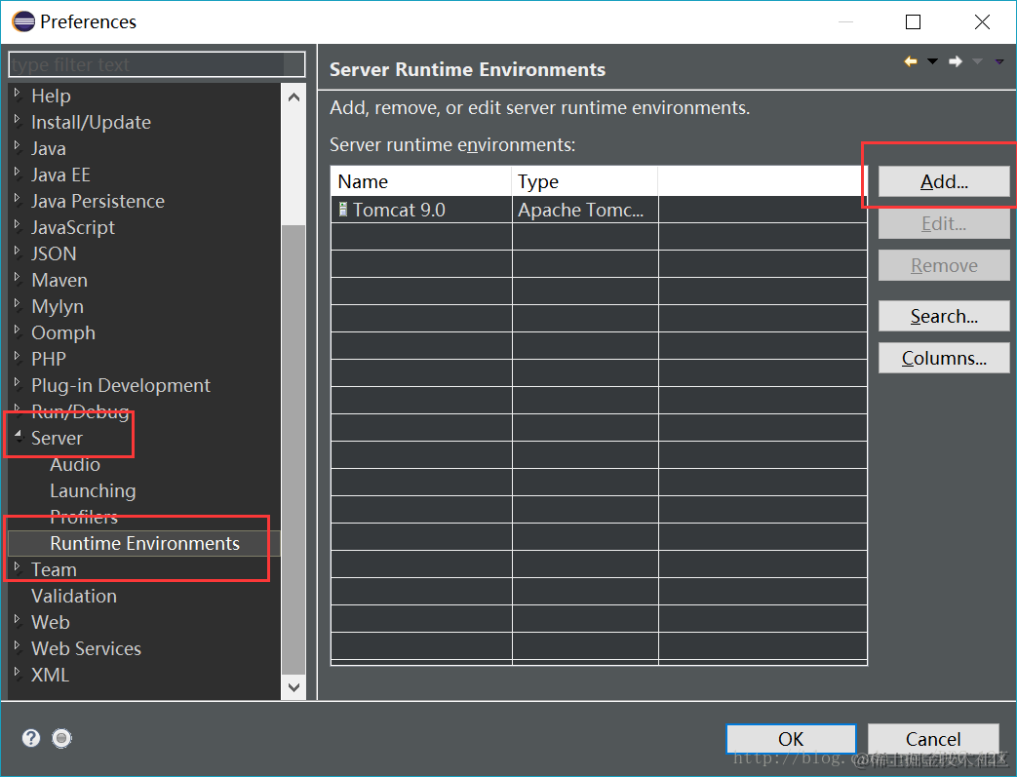The height and width of the screenshot is (777, 1017).
Task: Expand the JavaScript tree node
Action: click(18, 224)
